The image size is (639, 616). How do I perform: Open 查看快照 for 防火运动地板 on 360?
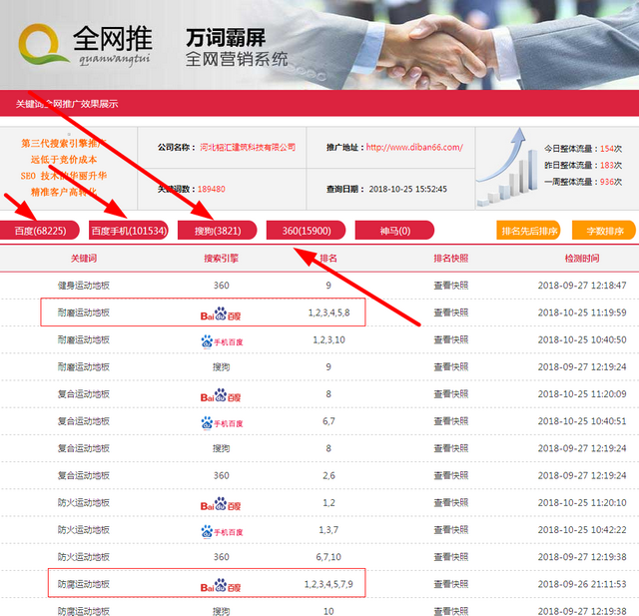tap(450, 557)
